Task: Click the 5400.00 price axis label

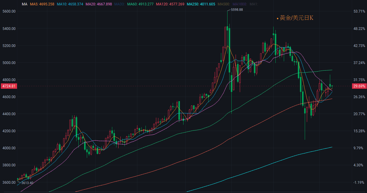Action: tap(9, 29)
